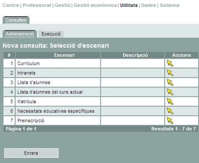Image resolution: width=199 pixels, height=163 pixels.
Task: Select the Currículum scenario arrow icon
Action: pos(170,63)
